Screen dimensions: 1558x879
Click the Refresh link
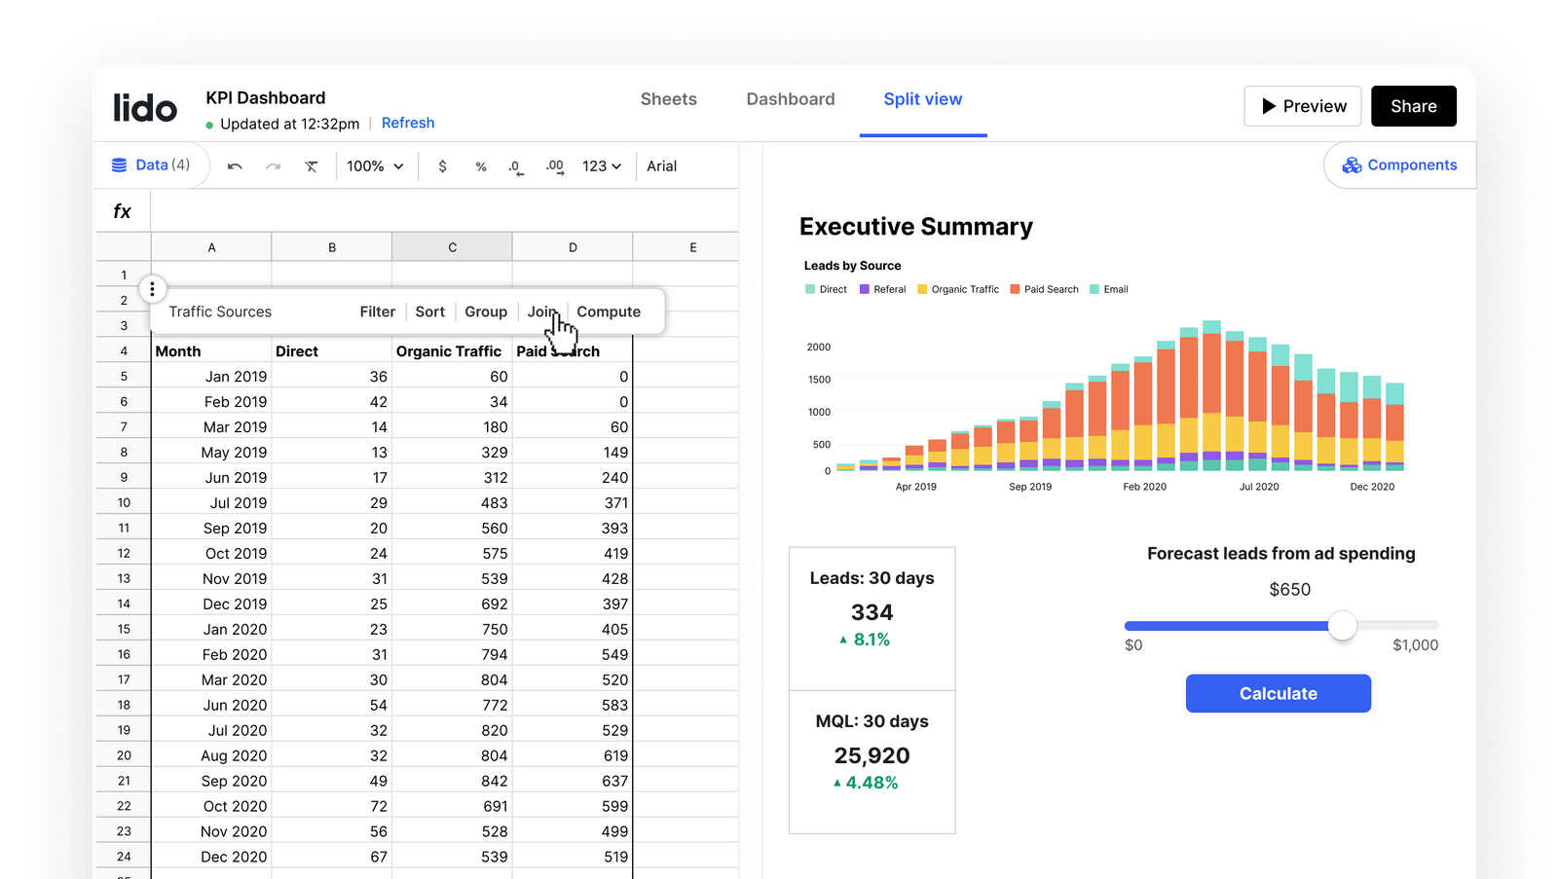pos(408,123)
